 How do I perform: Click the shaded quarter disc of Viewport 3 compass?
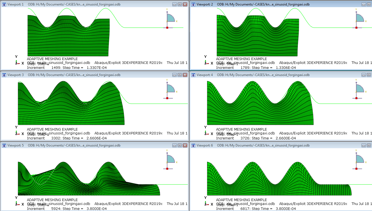170,88
